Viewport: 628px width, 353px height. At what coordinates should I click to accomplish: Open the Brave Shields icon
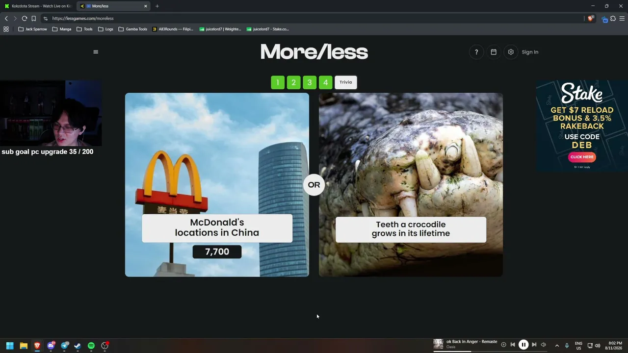tap(591, 18)
